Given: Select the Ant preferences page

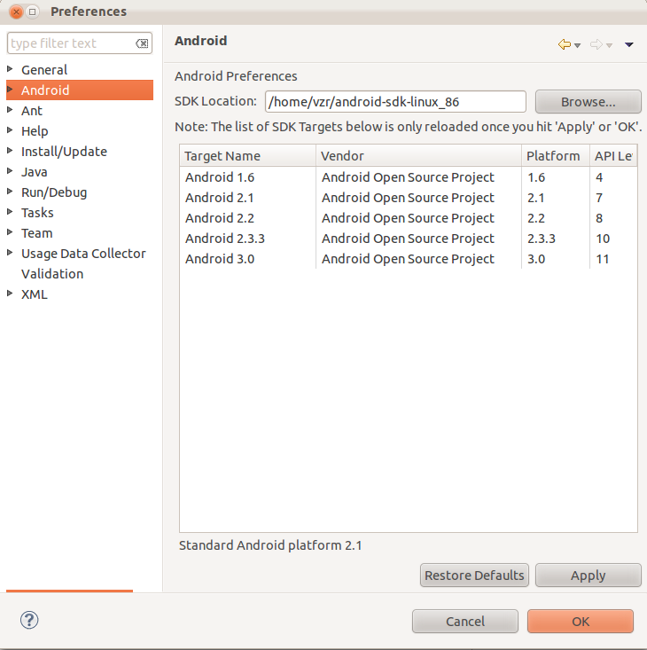Looking at the screenshot, I should 32,111.
